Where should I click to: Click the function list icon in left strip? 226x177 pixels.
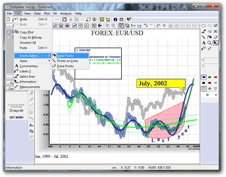click(x=31, y=131)
